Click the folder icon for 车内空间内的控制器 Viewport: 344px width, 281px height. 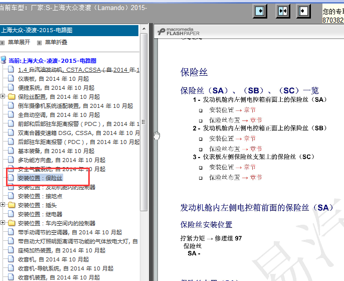point(12,223)
